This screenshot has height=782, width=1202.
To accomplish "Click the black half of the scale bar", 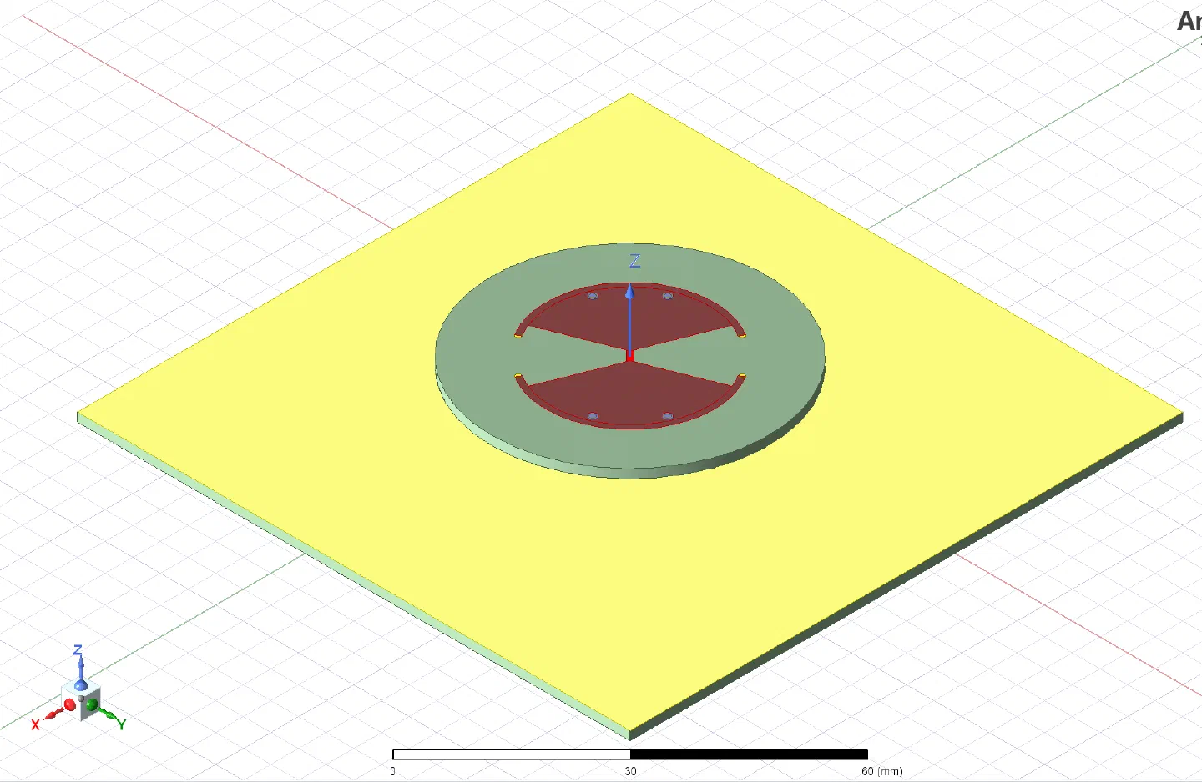I will 749,754.
